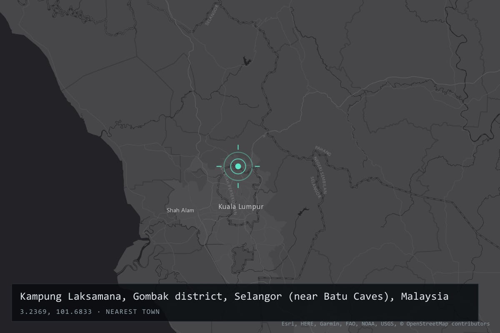Click the teal target marker on the map
This screenshot has height=333, width=500.
[238, 166]
